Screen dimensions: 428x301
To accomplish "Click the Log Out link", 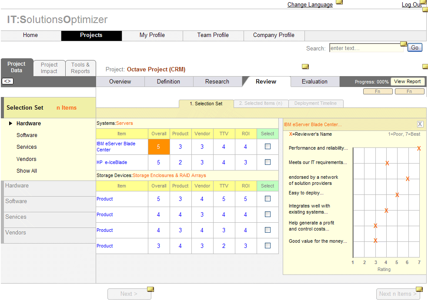I will pos(411,5).
